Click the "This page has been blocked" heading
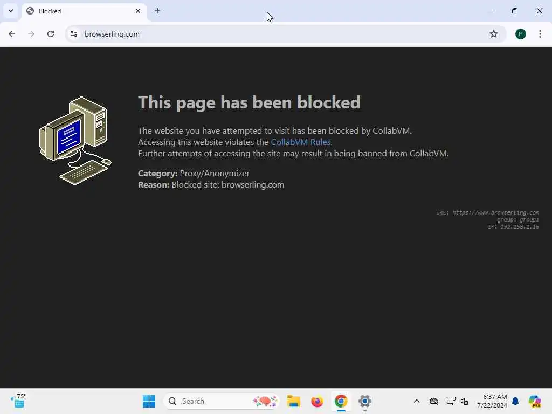This screenshot has width=552, height=414. [x=249, y=102]
